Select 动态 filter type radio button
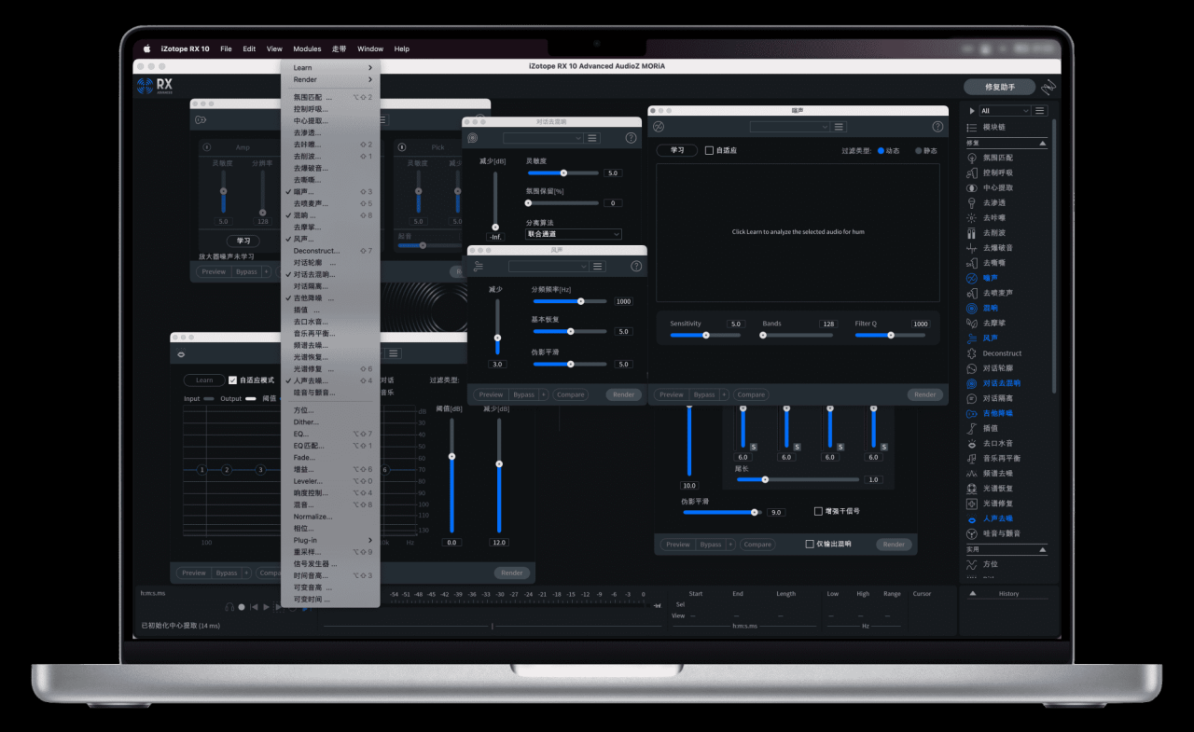This screenshot has width=1194, height=732. tap(881, 150)
